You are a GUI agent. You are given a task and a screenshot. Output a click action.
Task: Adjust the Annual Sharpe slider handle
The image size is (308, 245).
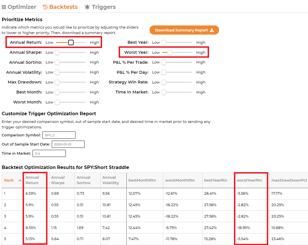coord(57,52)
